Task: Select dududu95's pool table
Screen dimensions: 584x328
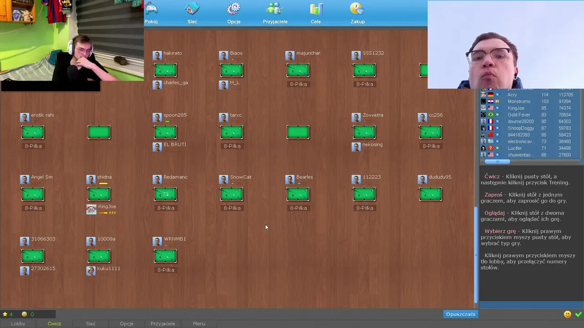Action: pyautogui.click(x=431, y=194)
